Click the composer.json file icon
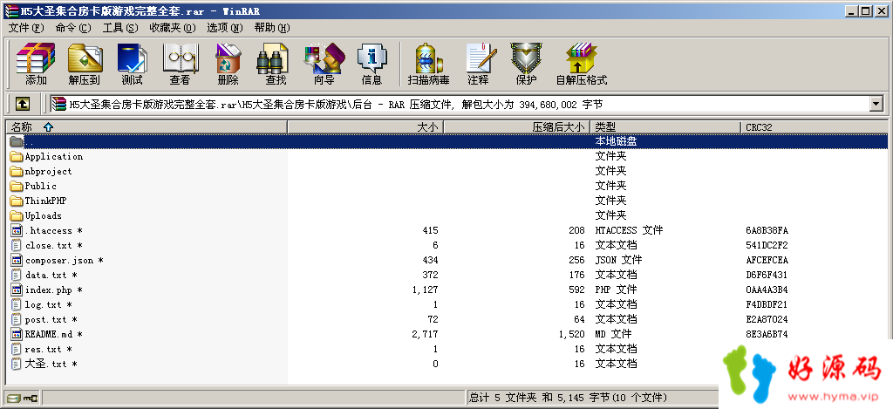 tap(16, 261)
